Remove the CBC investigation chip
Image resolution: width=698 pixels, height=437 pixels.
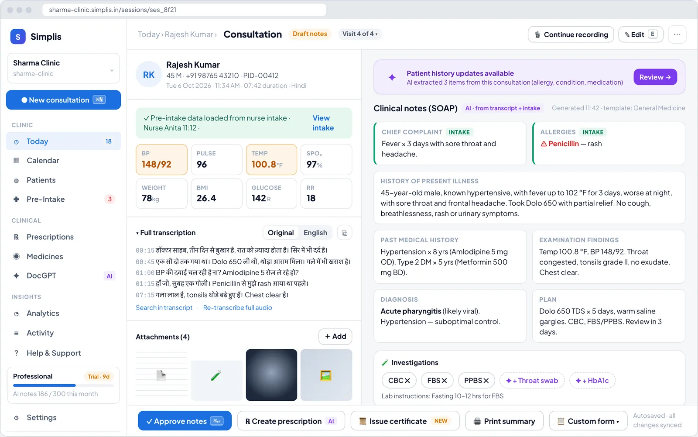click(x=407, y=381)
